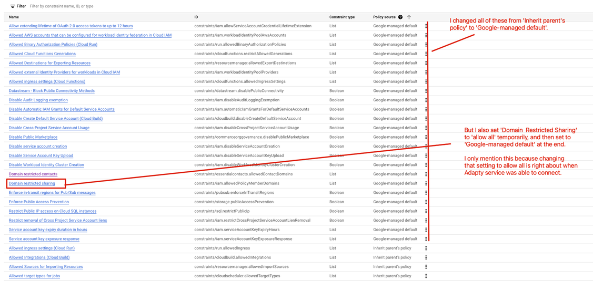Open Allow extending lifetime of OAuth tokens link
The width and height of the screenshot is (593, 281).
point(71,26)
